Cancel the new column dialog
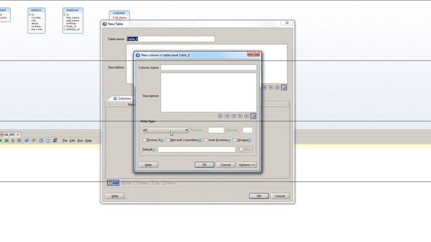Viewport: 431px width, 242px height. pyautogui.click(x=226, y=165)
